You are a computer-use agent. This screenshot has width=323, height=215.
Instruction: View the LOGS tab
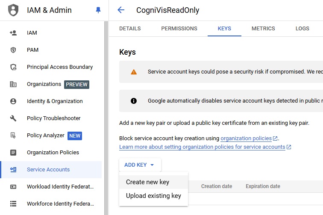(302, 29)
